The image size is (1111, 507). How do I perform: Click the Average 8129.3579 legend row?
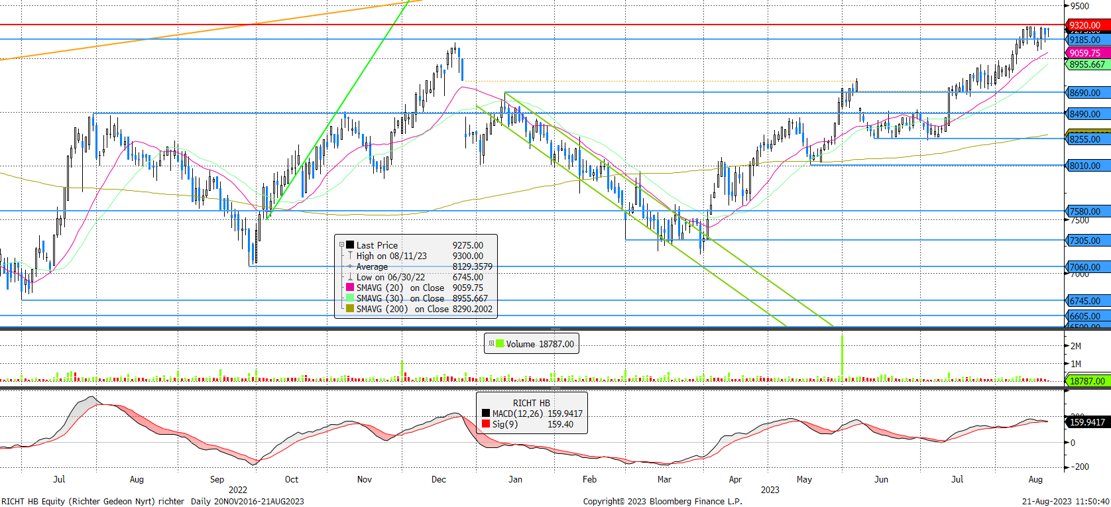coord(416,266)
